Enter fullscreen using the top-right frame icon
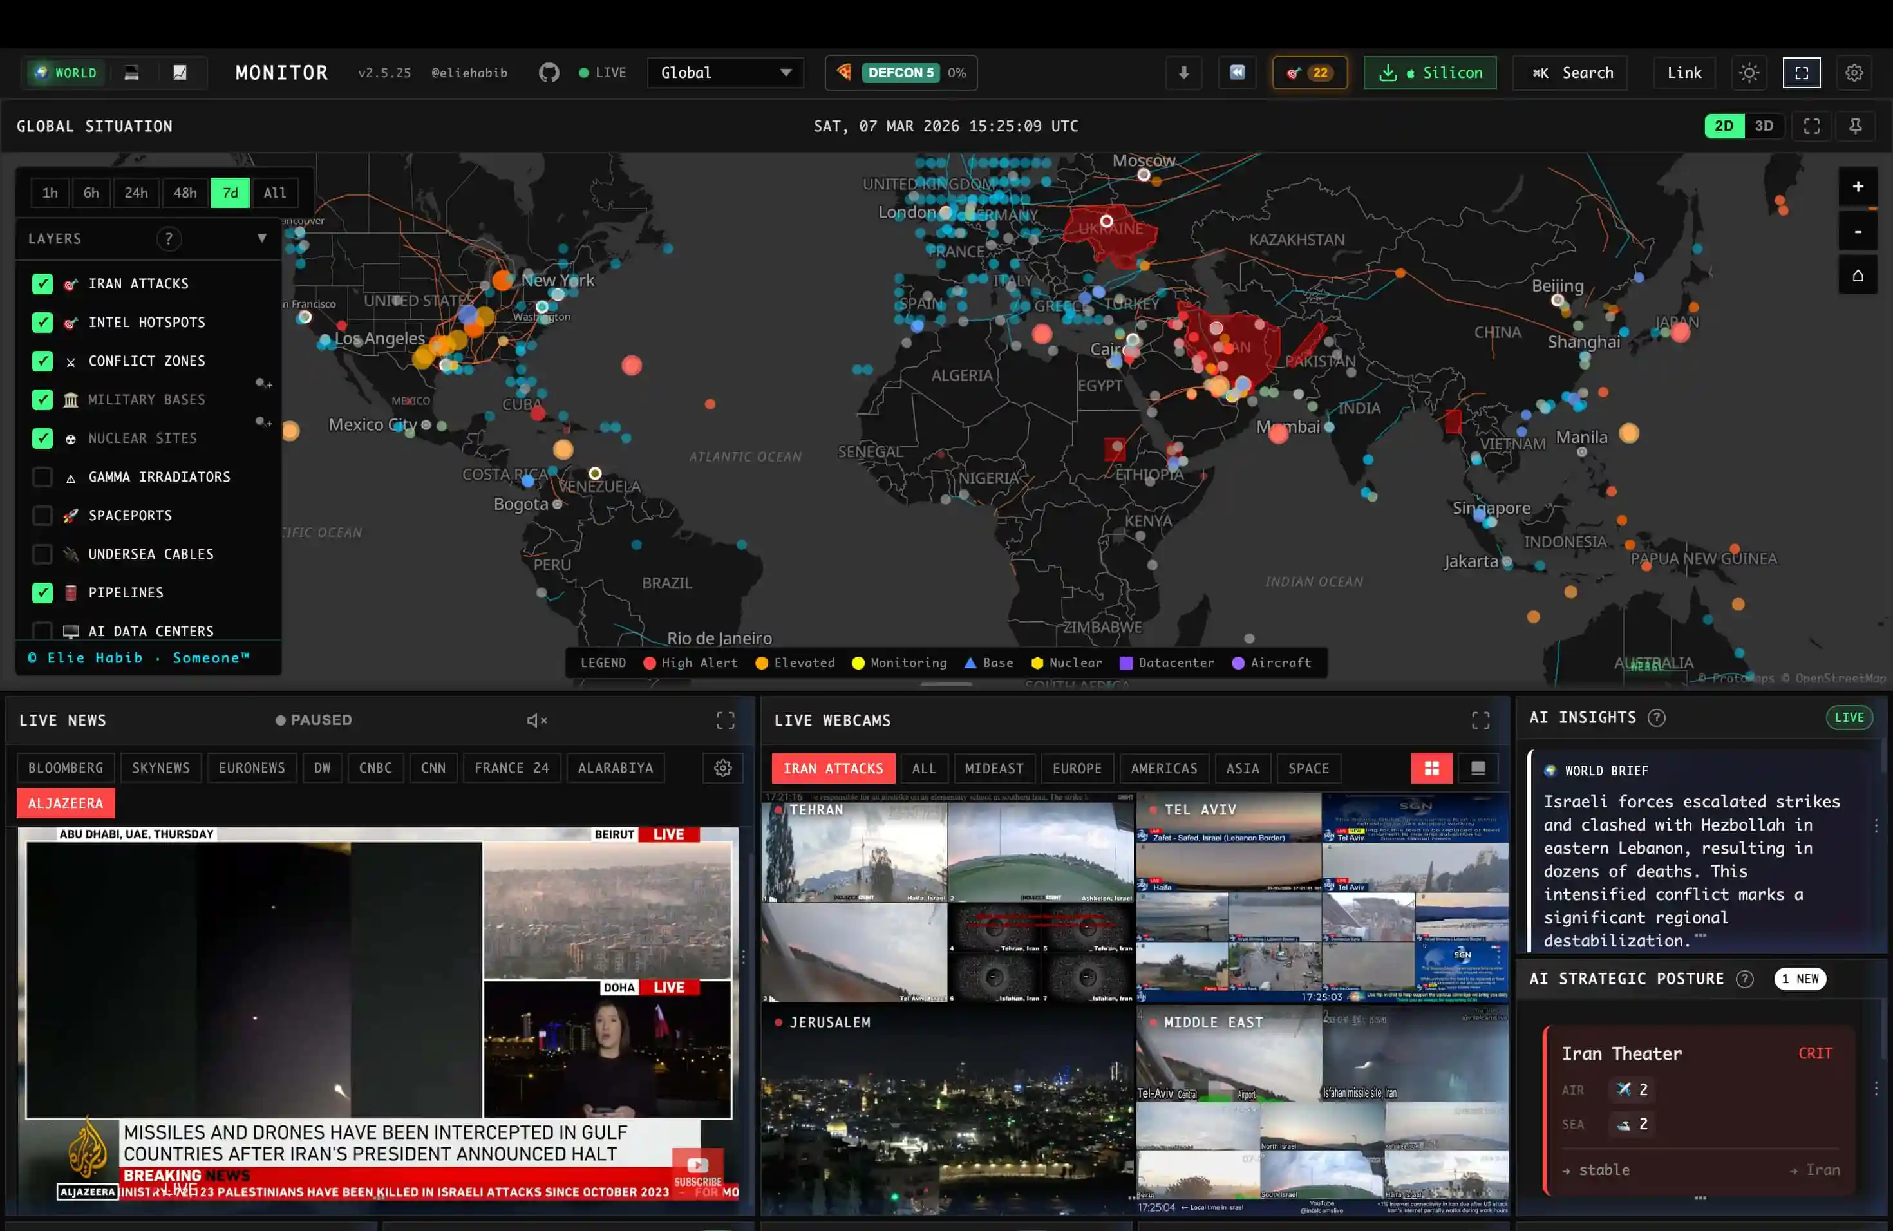1893x1231 pixels. coord(1802,72)
